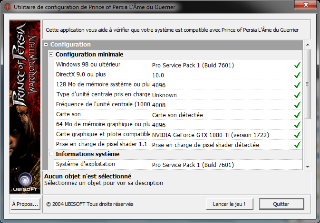Screen dimensions: 320x223
Task: Click the green checkmark for DirectX 9.0 row
Action: 297,75
